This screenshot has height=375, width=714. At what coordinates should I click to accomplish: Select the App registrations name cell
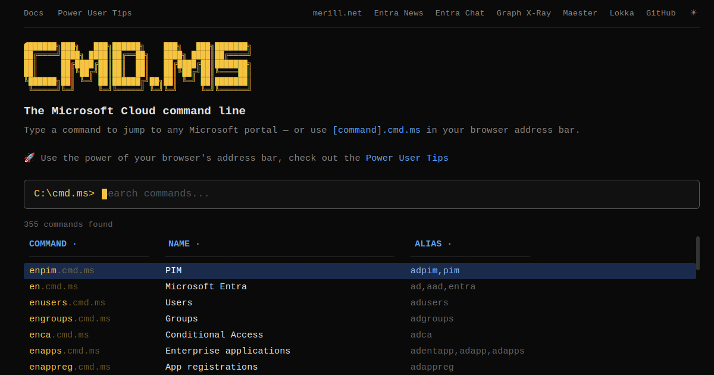[212, 367]
